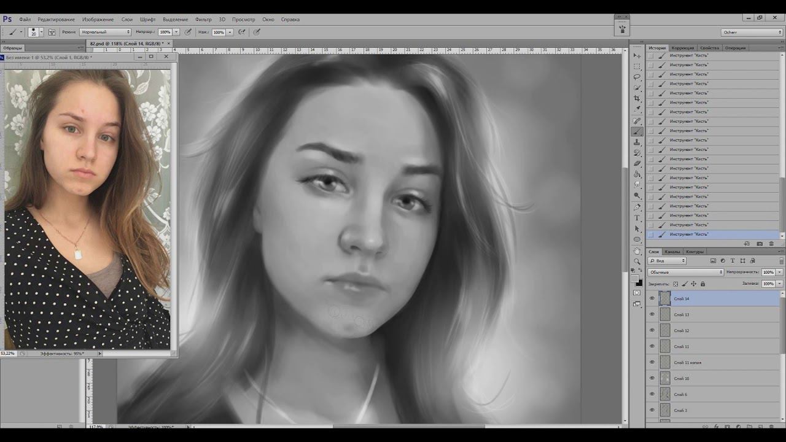Image resolution: width=786 pixels, height=442 pixels.
Task: Expand layer fill dropdown arrow
Action: [x=780, y=284]
